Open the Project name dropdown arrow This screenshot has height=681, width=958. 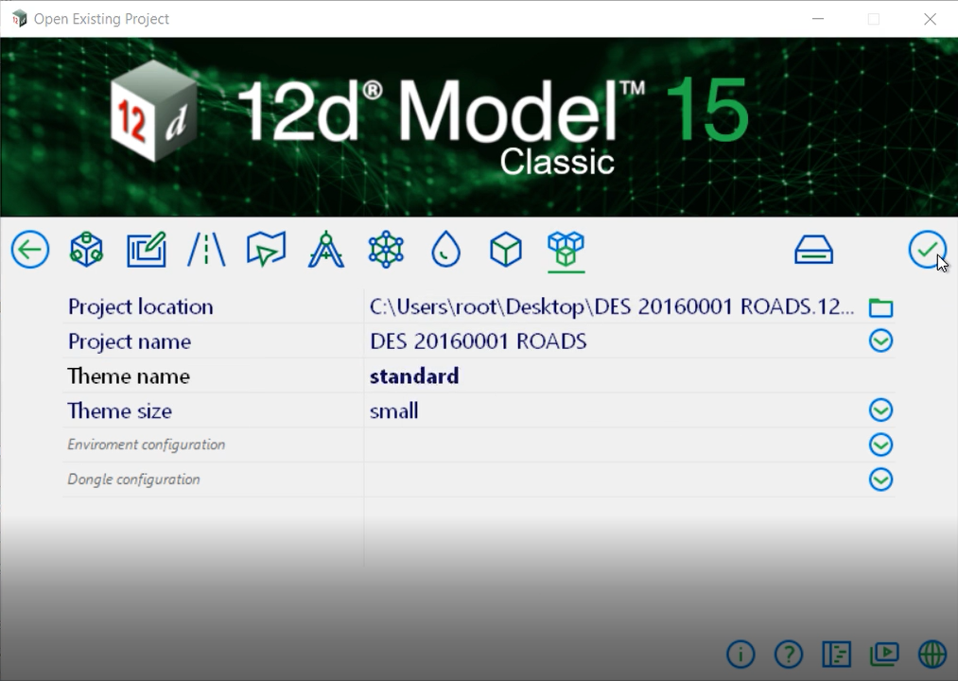pos(880,341)
